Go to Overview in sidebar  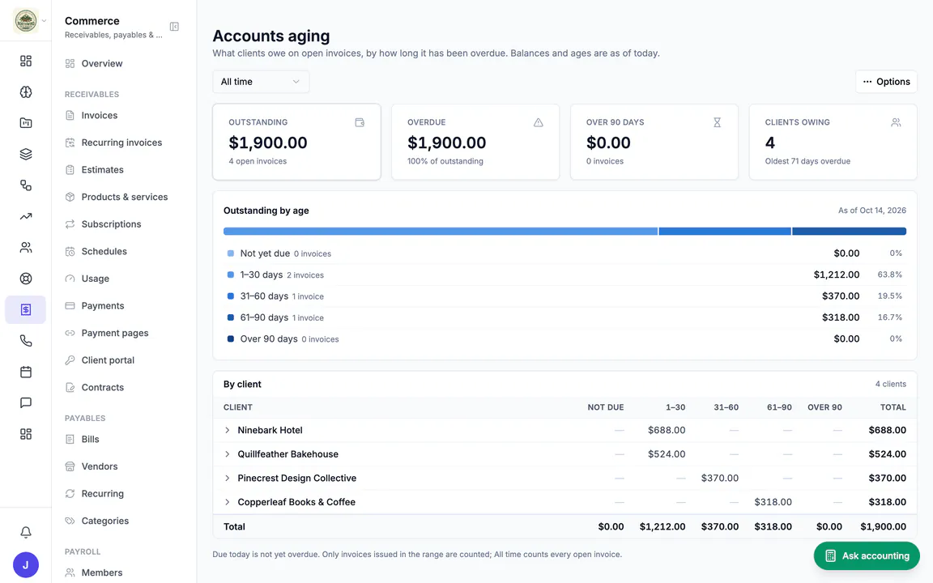pos(124,64)
